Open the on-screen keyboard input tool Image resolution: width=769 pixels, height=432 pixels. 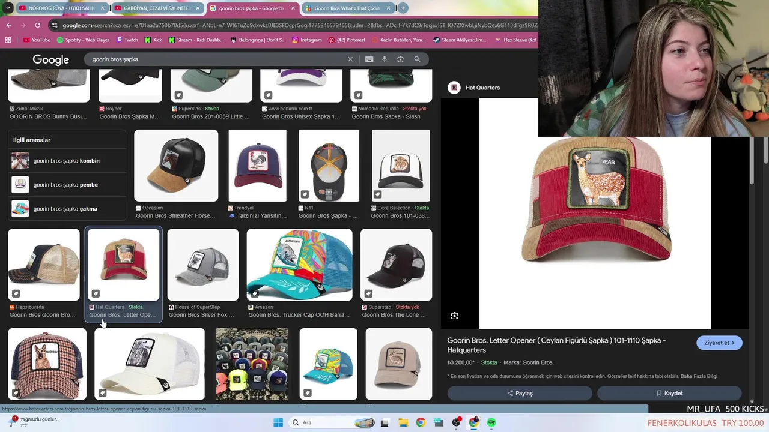tap(369, 59)
